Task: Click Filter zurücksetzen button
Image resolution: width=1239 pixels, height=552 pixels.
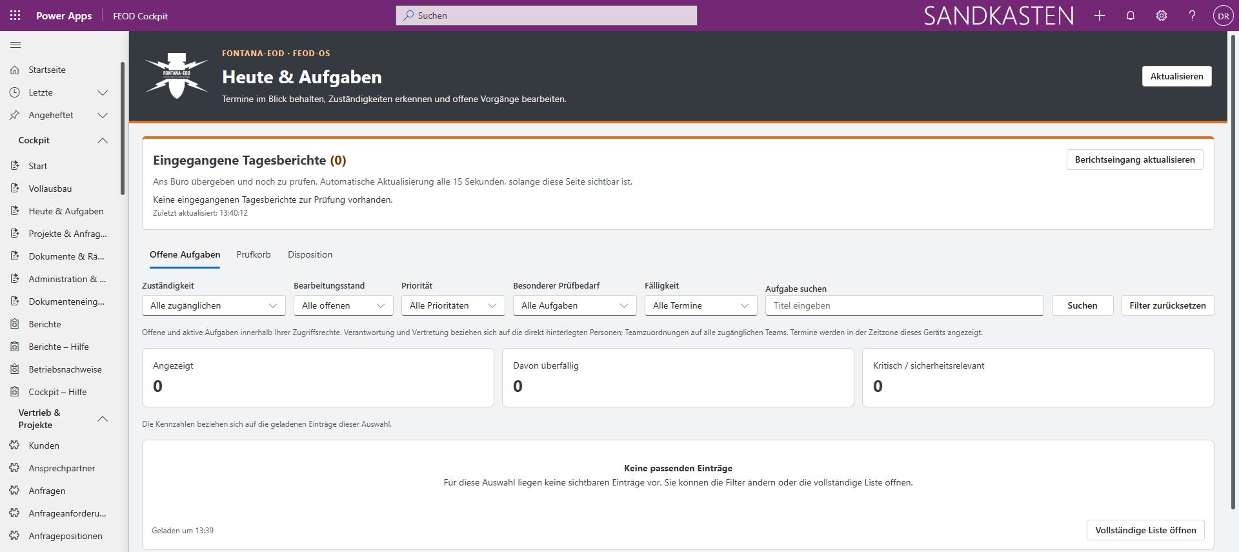Action: [x=1167, y=305]
